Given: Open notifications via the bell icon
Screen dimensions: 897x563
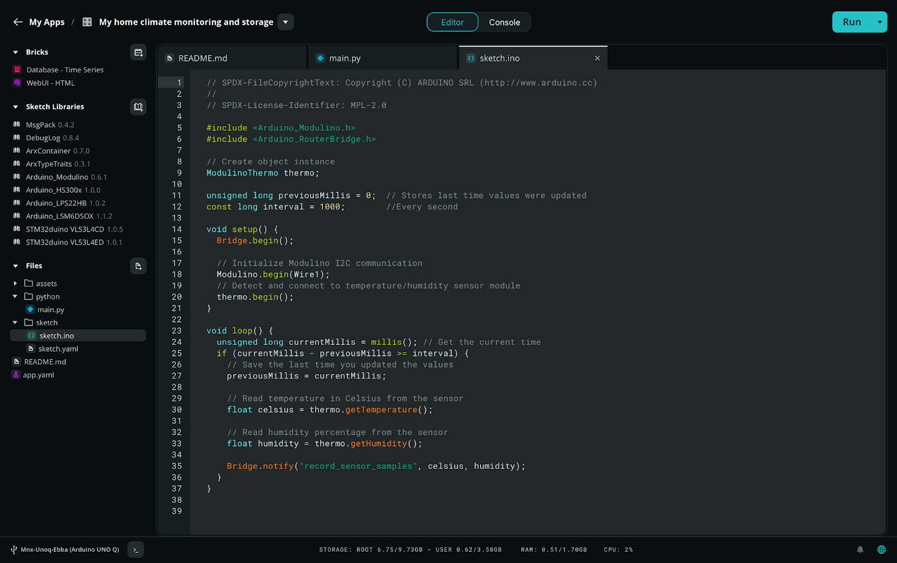Looking at the screenshot, I should coord(860,550).
